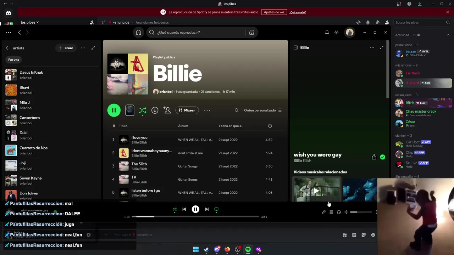Open the Orden personalizado sort dropdown
Image resolution: width=454 pixels, height=255 pixels.
263,110
